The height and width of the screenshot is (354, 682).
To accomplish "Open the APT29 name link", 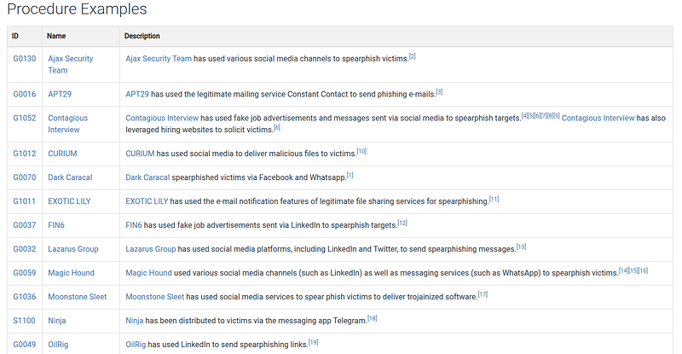I will tap(60, 94).
